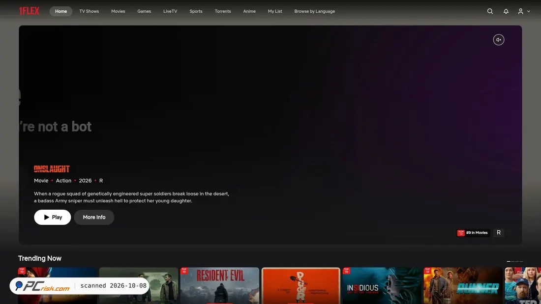This screenshot has width=541, height=304.
Task: Open the search icon
Action: point(490,11)
